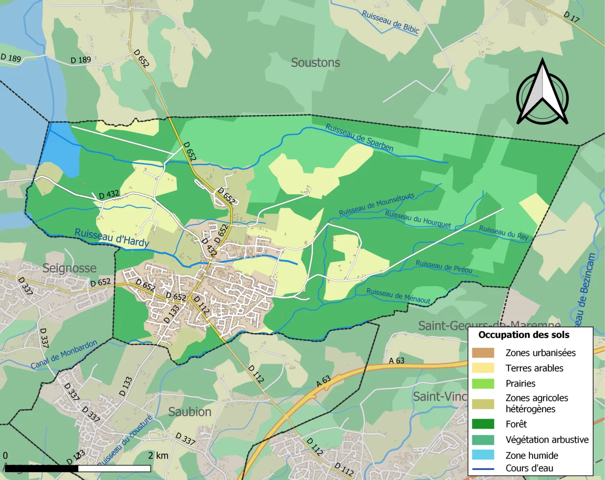The image size is (605, 480).
Task: Click the Ruisseau de Bibic label
Action: pos(390,22)
